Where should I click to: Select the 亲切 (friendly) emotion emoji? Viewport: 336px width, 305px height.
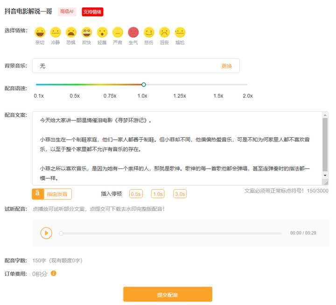click(40, 32)
